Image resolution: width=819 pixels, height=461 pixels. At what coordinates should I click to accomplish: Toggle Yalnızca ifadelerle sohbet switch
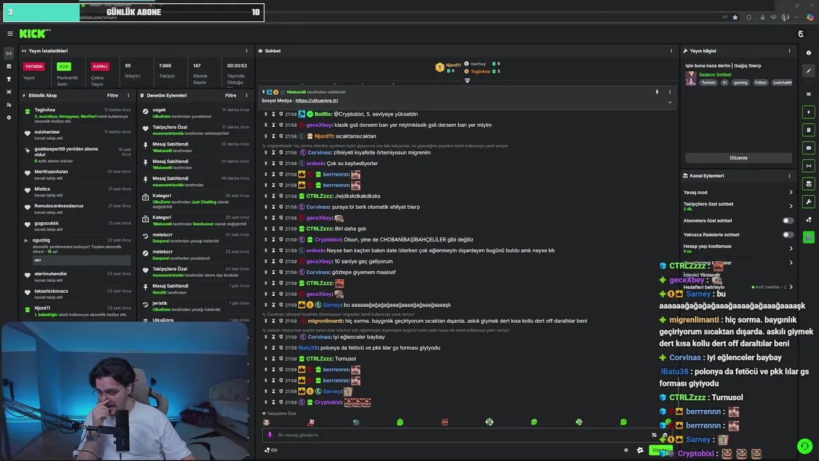click(x=788, y=234)
